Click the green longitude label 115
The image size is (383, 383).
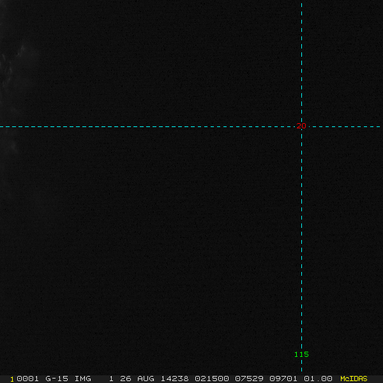301,354
